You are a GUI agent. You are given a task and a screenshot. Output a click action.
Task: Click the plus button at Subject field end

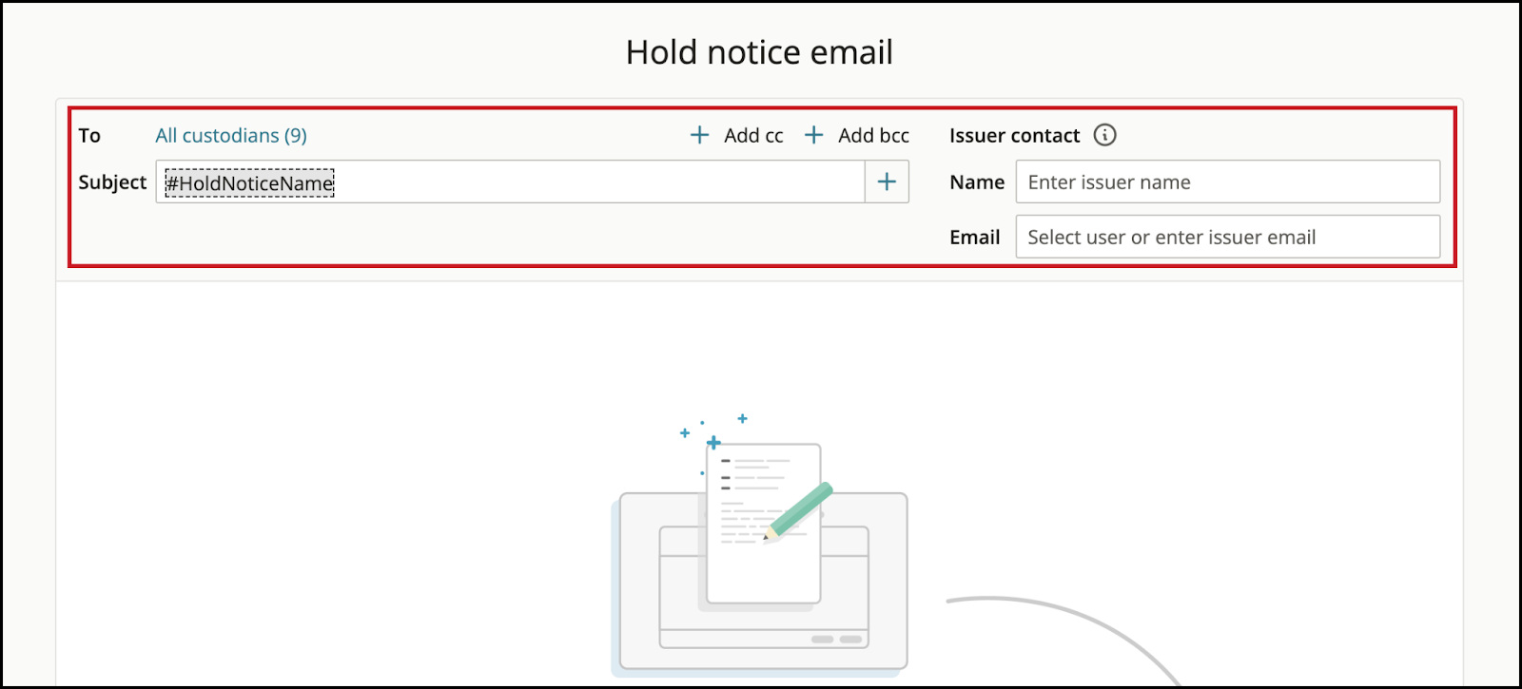pyautogui.click(x=887, y=182)
